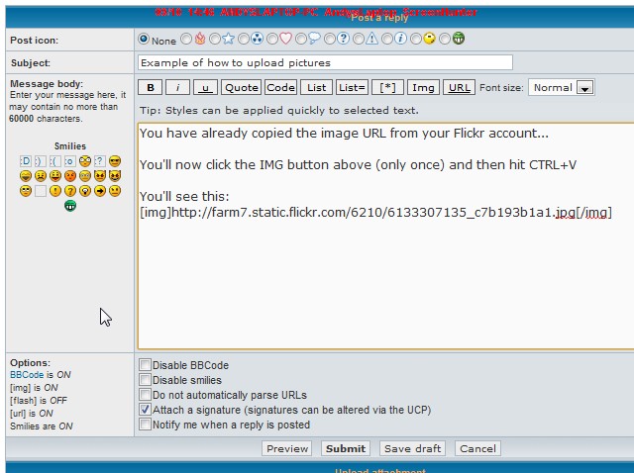Insert the arrow smiley

(x=100, y=191)
